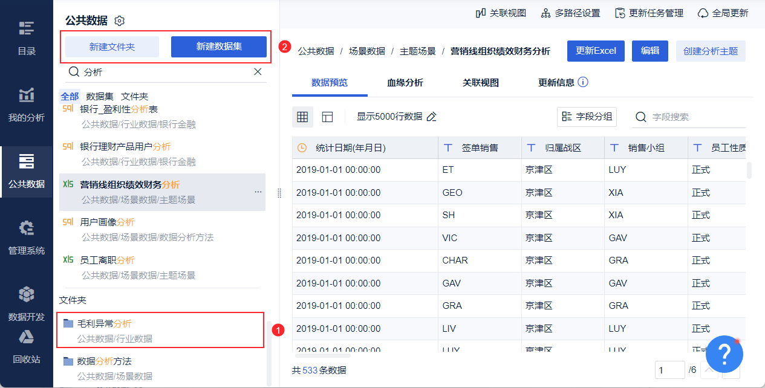Open 字段分组 field grouping button

pos(587,117)
